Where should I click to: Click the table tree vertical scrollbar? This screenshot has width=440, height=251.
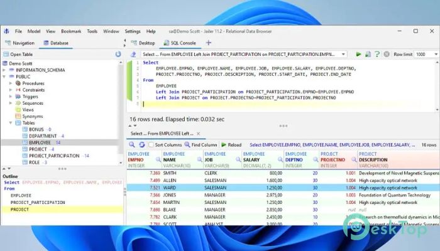121,112
